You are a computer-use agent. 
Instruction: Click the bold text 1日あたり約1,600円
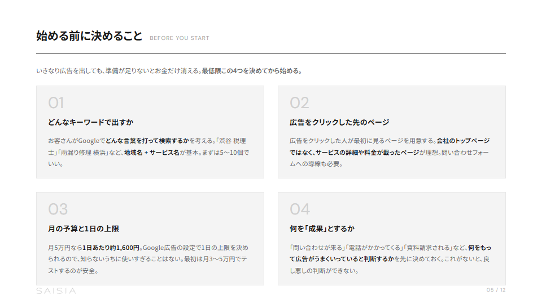pyautogui.click(x=111, y=247)
